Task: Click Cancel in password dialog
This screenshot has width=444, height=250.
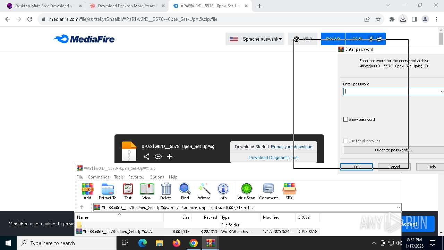Action: (394, 167)
